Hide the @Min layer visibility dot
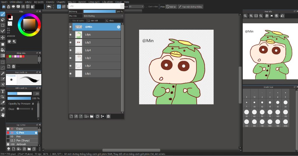The height and width of the screenshot is (156, 298). point(70,27)
